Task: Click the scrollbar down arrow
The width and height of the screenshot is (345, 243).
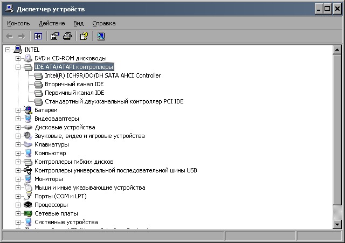Action: 337,225
